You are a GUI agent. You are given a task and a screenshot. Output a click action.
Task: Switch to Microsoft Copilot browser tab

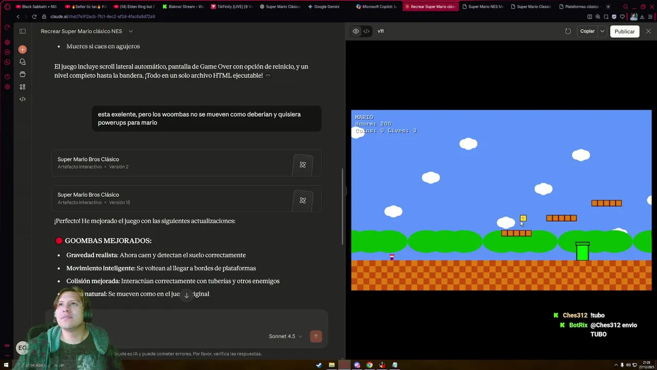click(x=377, y=7)
